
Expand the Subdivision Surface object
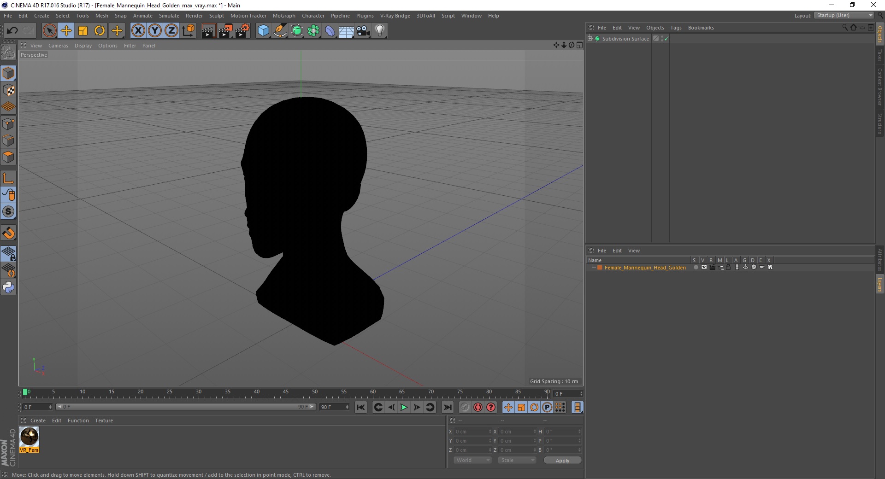pos(590,39)
